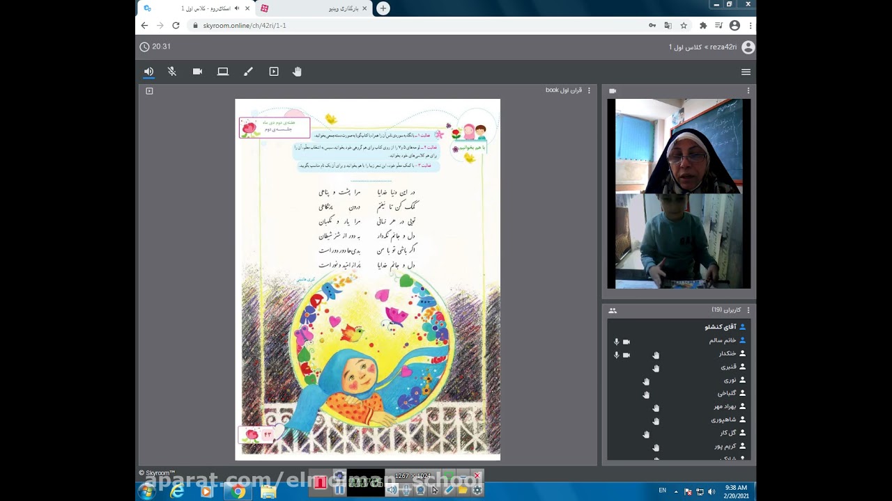Screen dimensions: 892x501
Task: Open the Windows Start menu
Action: [147, 491]
